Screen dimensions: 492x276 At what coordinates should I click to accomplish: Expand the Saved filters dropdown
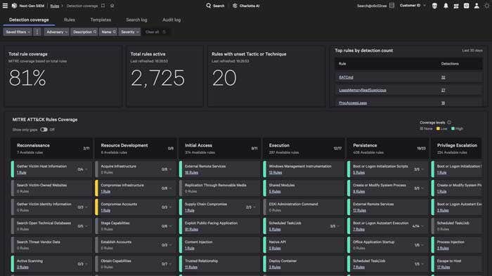coord(18,32)
